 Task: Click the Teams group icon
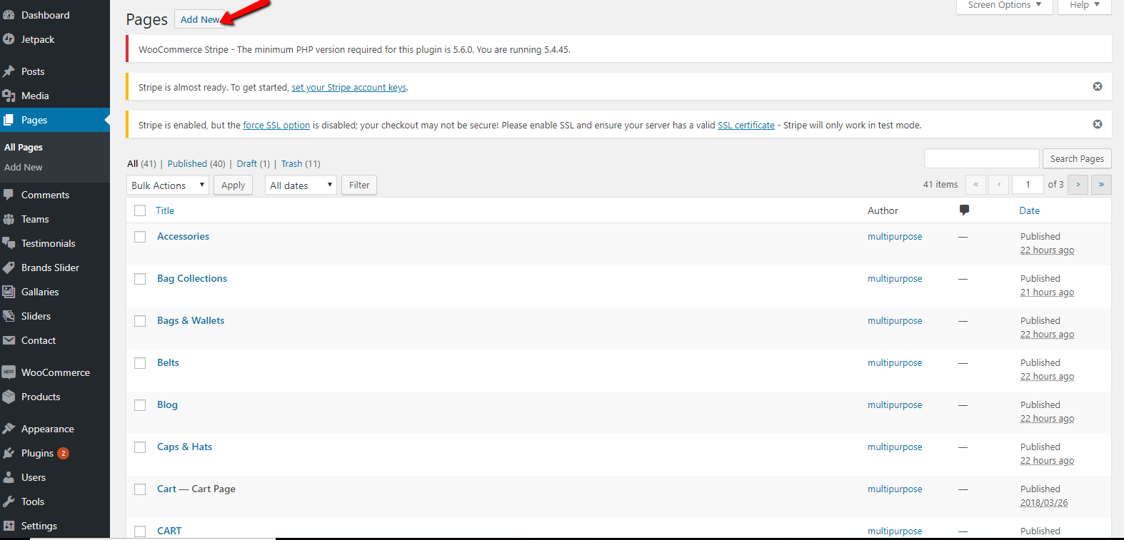pos(9,219)
